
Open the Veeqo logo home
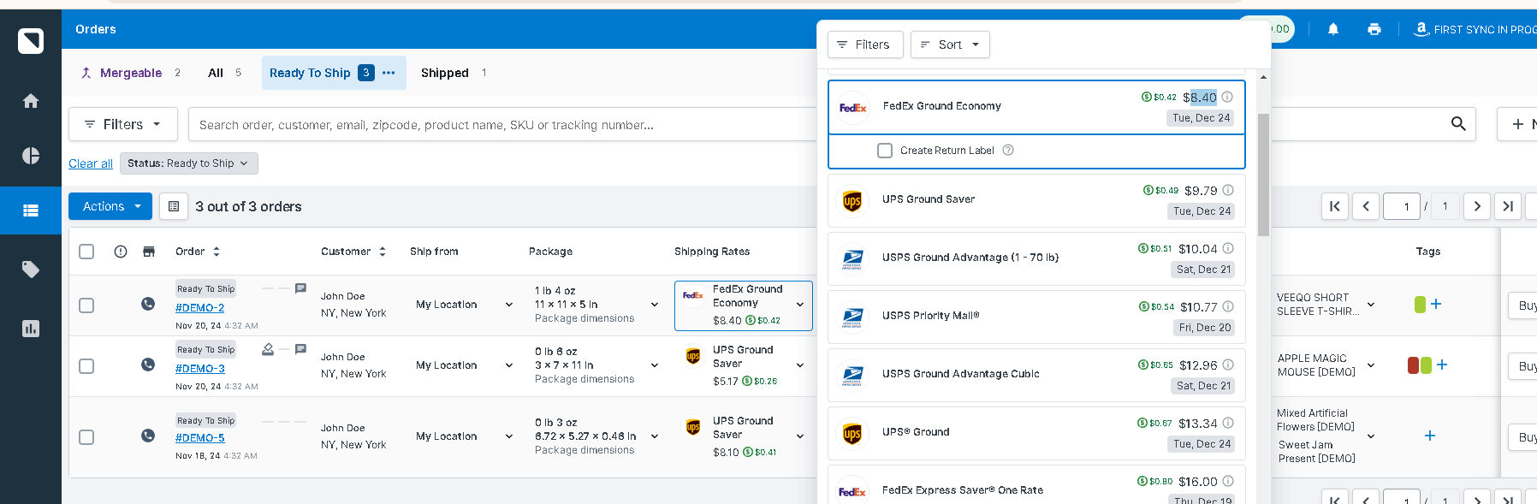click(31, 40)
